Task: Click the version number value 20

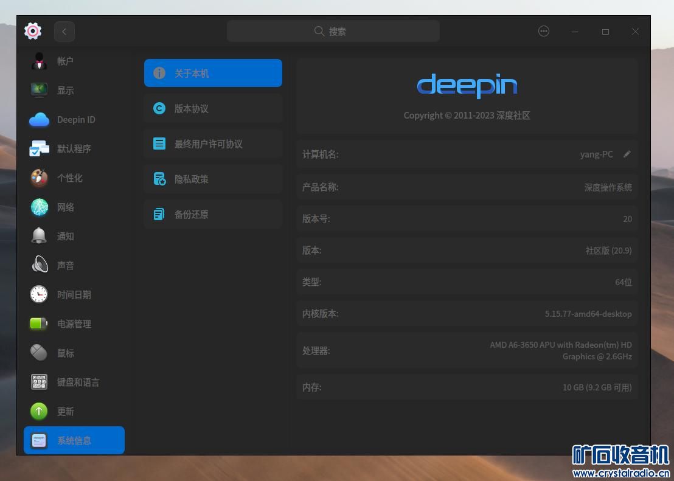Action: click(628, 219)
